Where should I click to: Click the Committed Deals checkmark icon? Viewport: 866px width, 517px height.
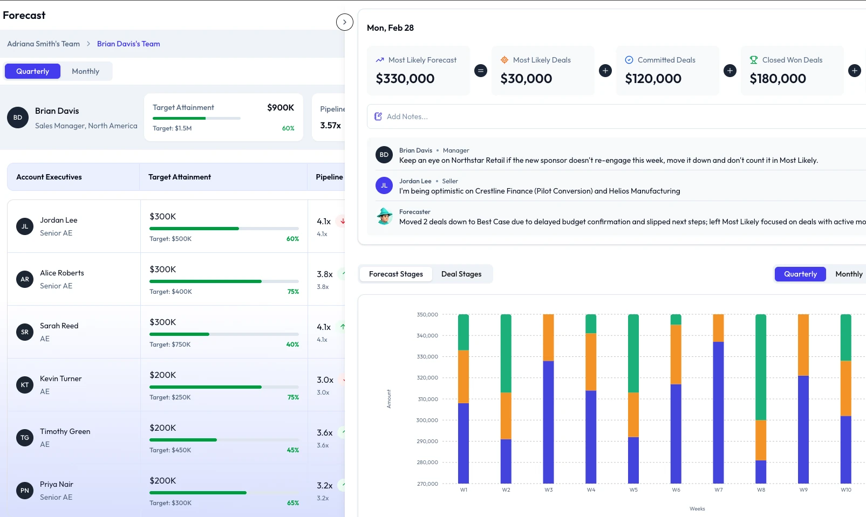[629, 60]
